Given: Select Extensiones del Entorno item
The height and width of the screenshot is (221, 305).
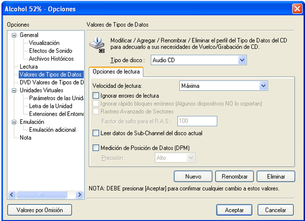Looking at the screenshot, I should point(57,114).
